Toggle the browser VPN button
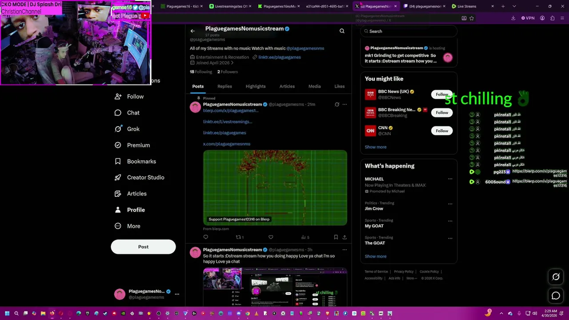Screen dimensions: 569x320 point(528,18)
